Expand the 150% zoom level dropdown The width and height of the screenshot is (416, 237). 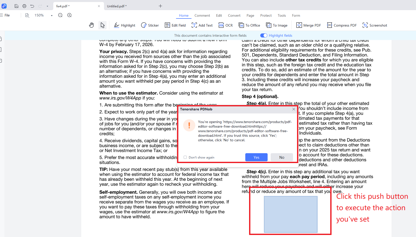pyautogui.click(x=51, y=15)
